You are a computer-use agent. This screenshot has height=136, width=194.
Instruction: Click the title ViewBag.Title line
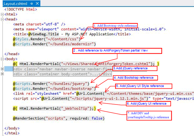pyautogui.click(x=72, y=34)
